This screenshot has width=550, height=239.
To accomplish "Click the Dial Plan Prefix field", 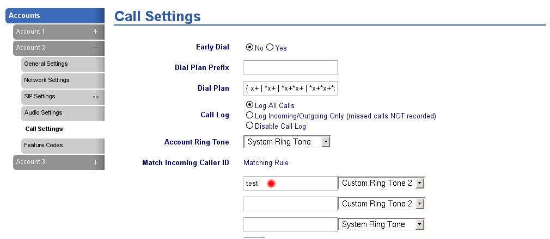I will tap(290, 67).
